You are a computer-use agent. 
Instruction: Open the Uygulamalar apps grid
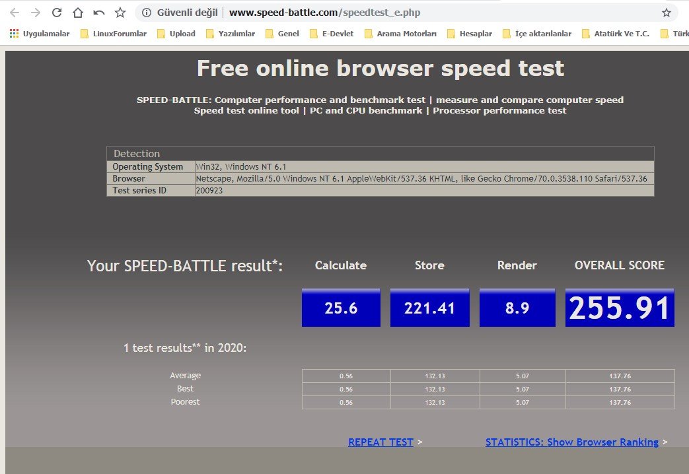[40, 34]
